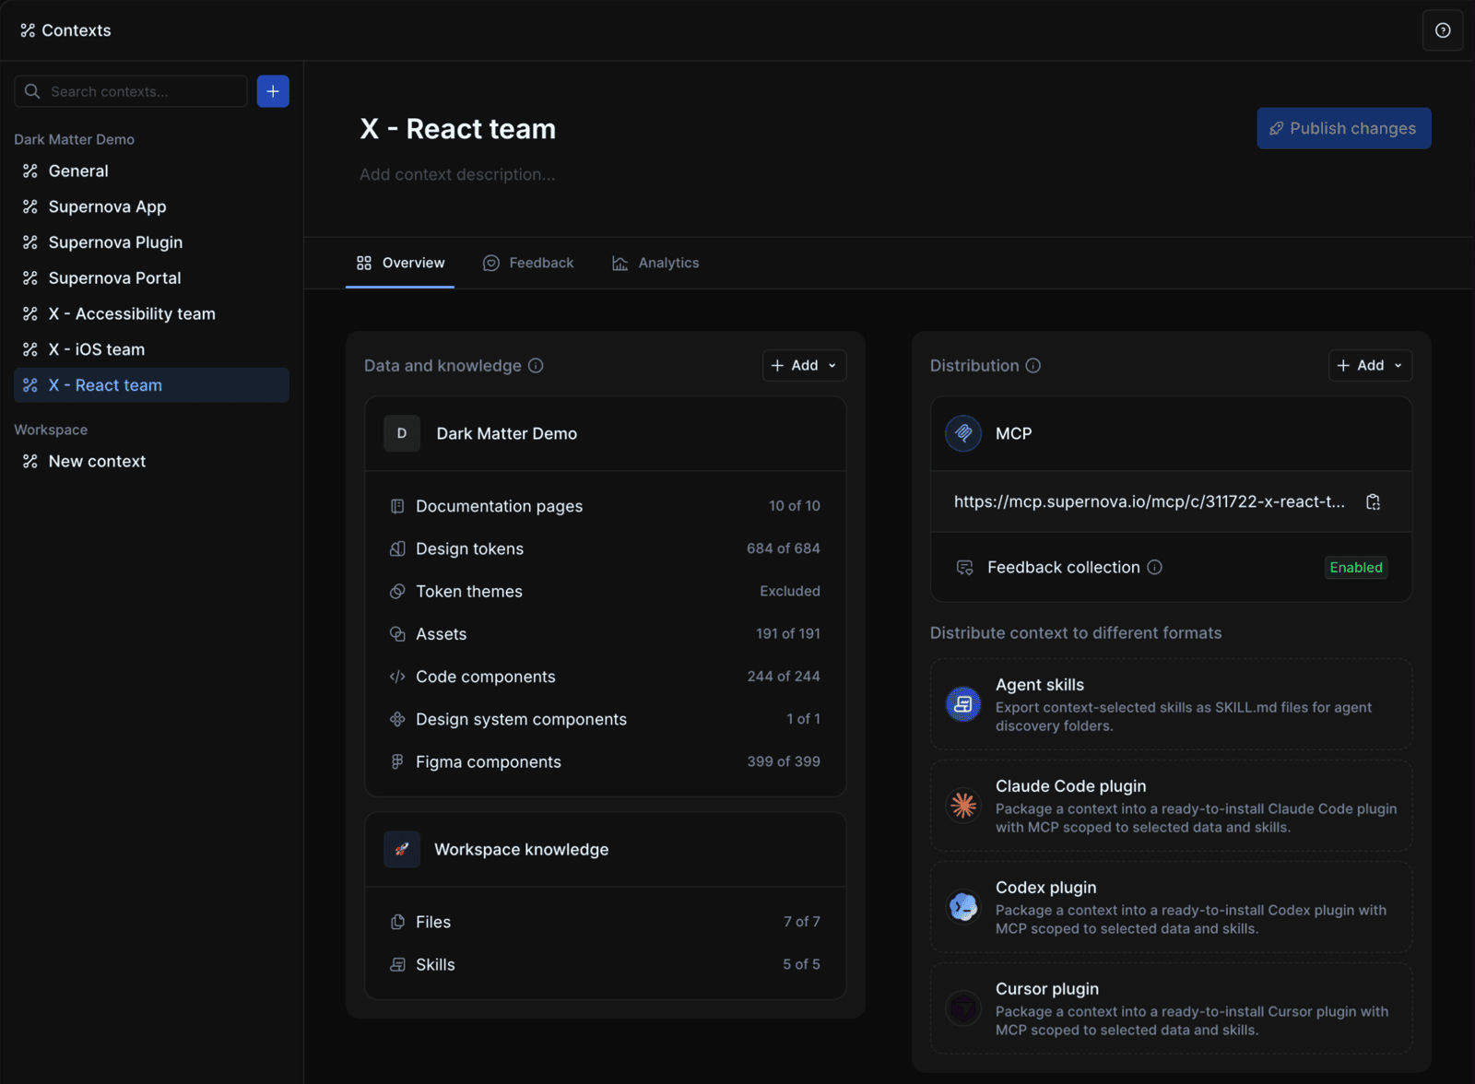
Task: Click the 'Excluded' Token themes value
Action: point(789,591)
